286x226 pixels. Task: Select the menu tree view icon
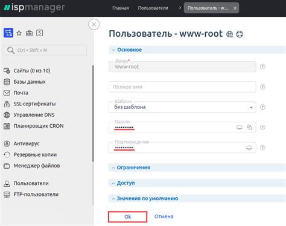(8, 33)
